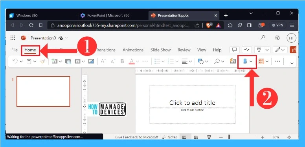Open the File menu

15,50
